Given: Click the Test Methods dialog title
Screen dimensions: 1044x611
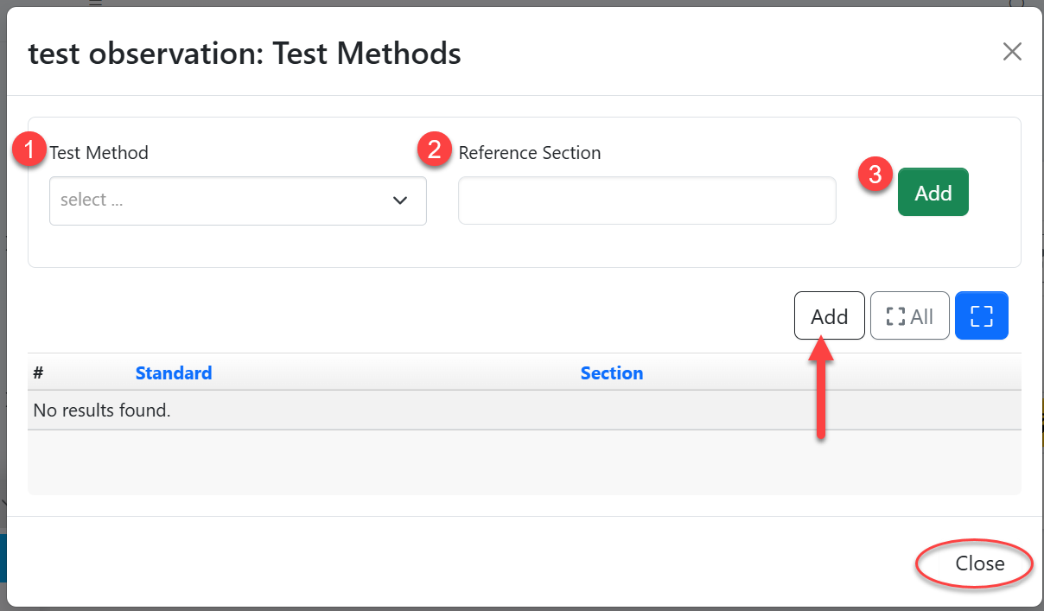Looking at the screenshot, I should [245, 54].
